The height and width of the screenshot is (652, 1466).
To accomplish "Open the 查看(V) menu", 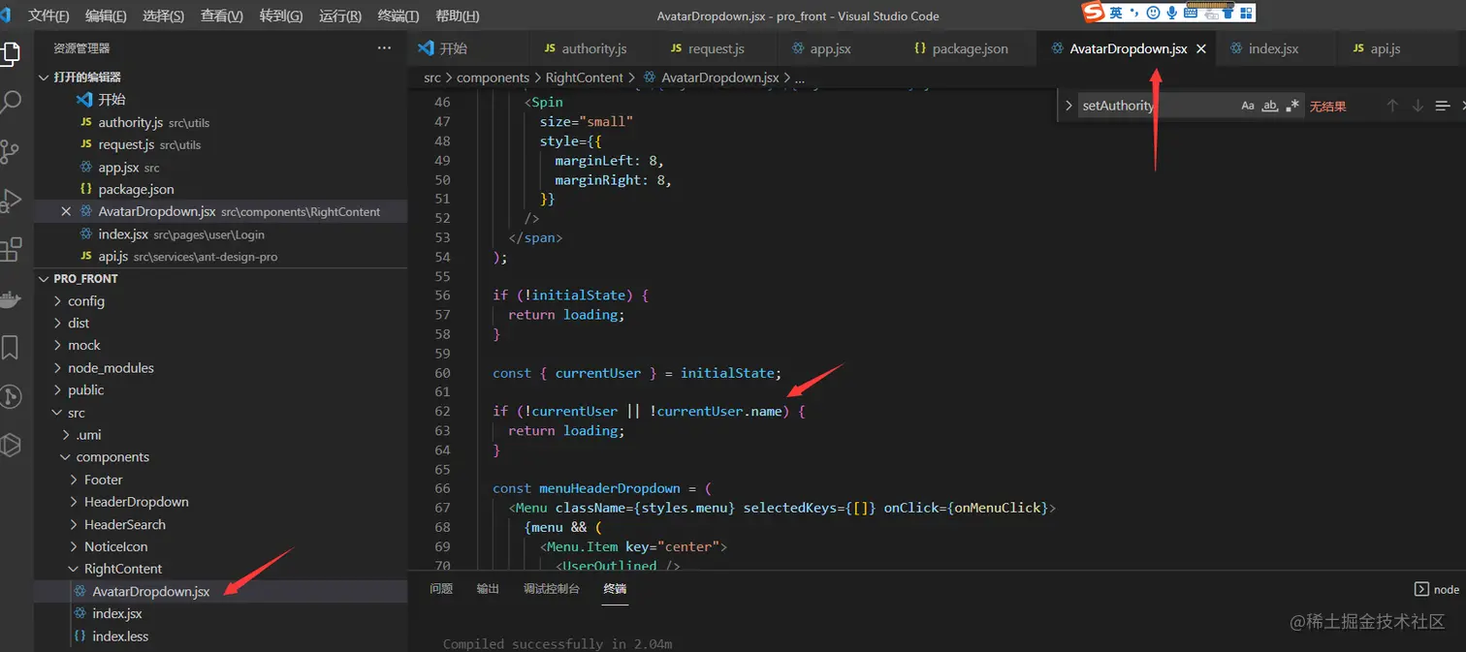I will point(222,16).
